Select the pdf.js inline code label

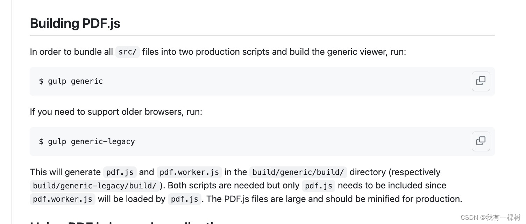point(120,172)
